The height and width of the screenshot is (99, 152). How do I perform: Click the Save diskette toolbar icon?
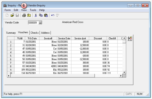[17, 15]
